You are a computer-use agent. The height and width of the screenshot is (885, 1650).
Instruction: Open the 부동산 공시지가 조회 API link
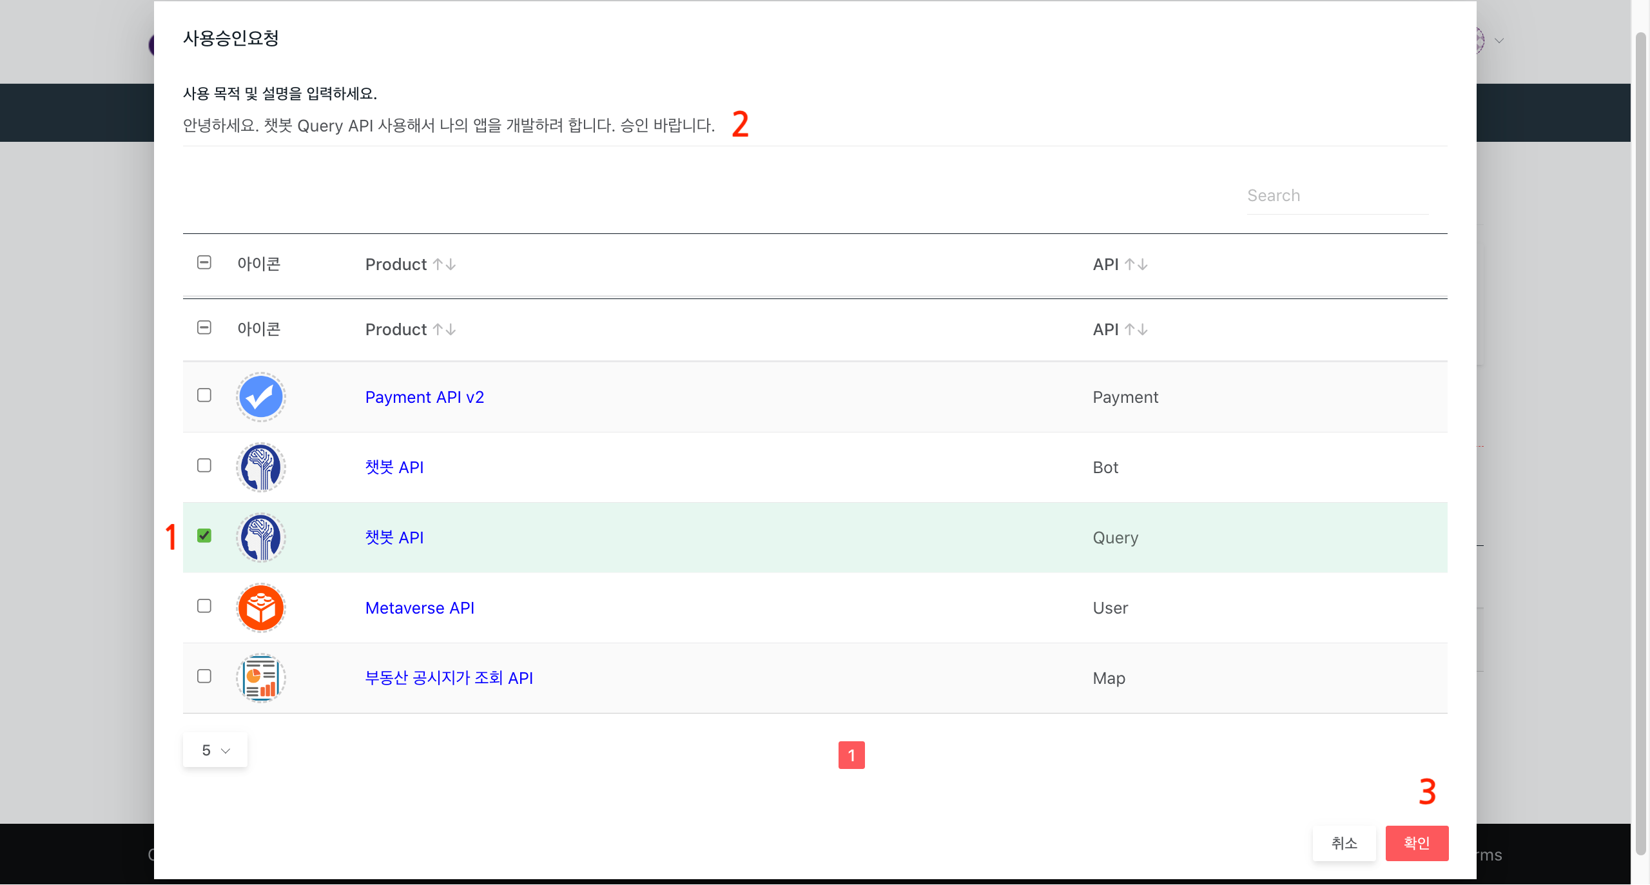pyautogui.click(x=449, y=678)
